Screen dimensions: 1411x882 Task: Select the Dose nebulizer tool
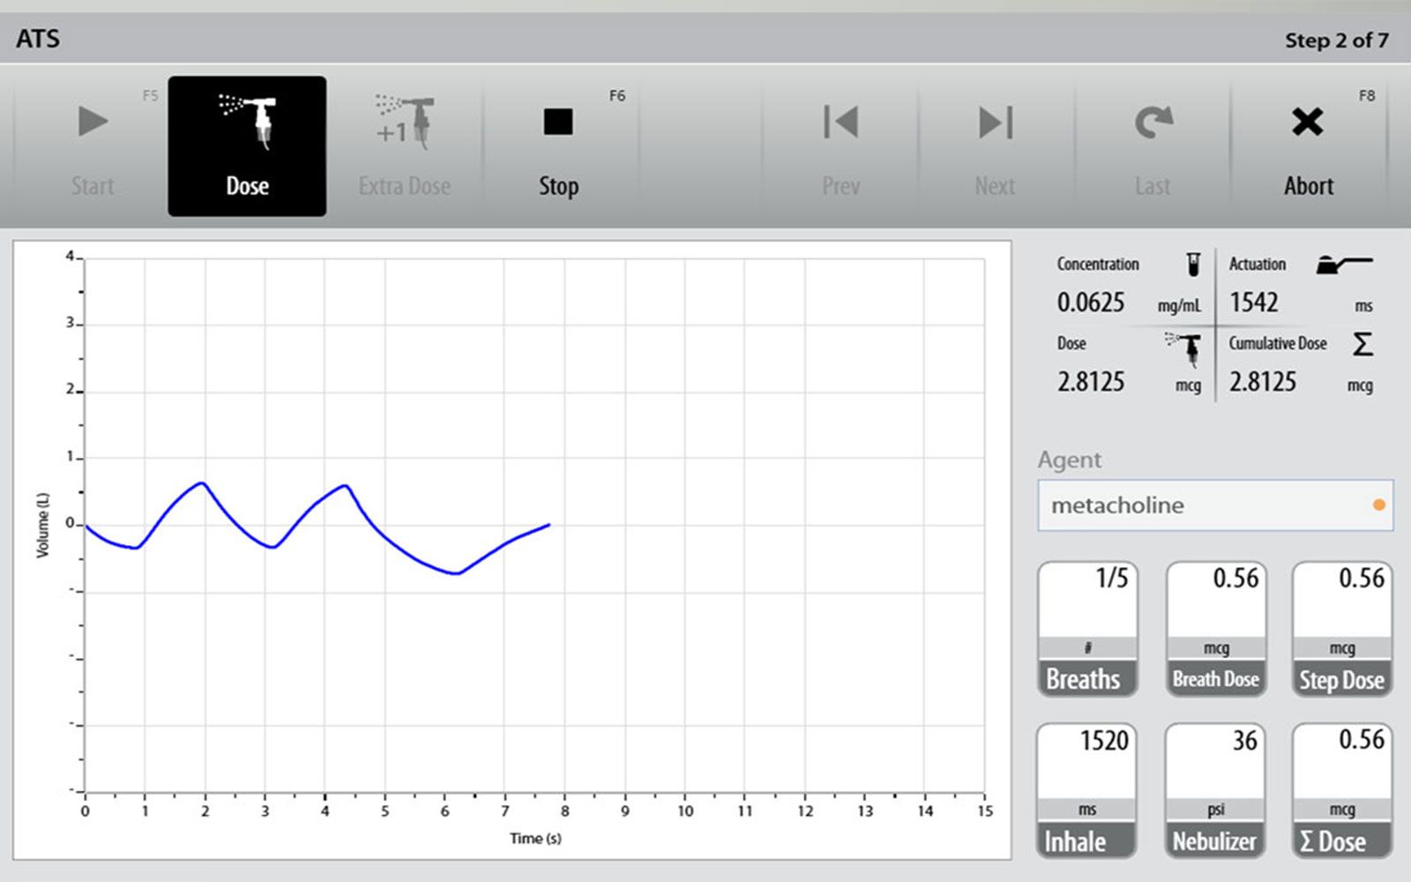[247, 146]
